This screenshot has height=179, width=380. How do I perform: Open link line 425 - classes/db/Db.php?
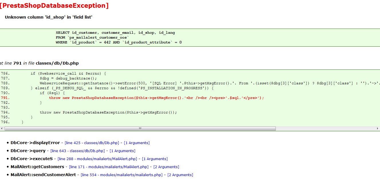point(92,143)
